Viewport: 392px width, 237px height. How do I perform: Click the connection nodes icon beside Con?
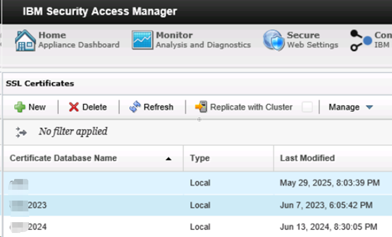[x=361, y=40]
